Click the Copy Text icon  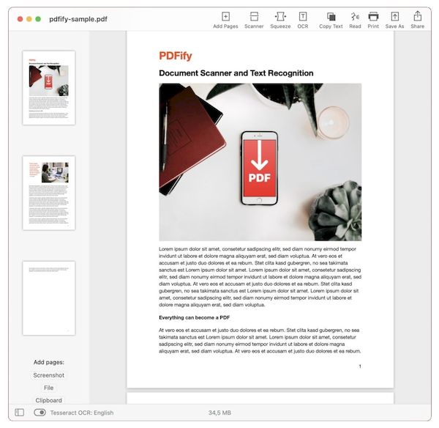point(331,17)
